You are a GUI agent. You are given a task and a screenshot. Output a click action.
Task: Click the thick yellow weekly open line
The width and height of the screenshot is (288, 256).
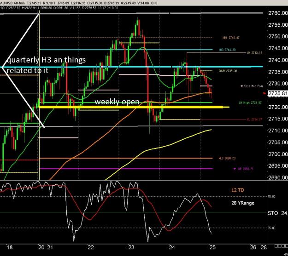pyautogui.click(x=134, y=107)
